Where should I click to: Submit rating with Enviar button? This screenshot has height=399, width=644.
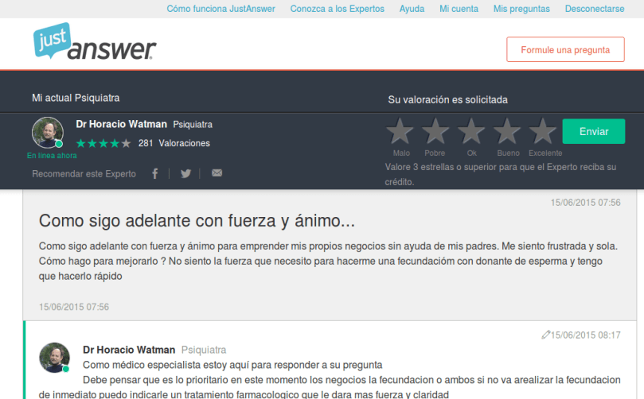coord(594,131)
